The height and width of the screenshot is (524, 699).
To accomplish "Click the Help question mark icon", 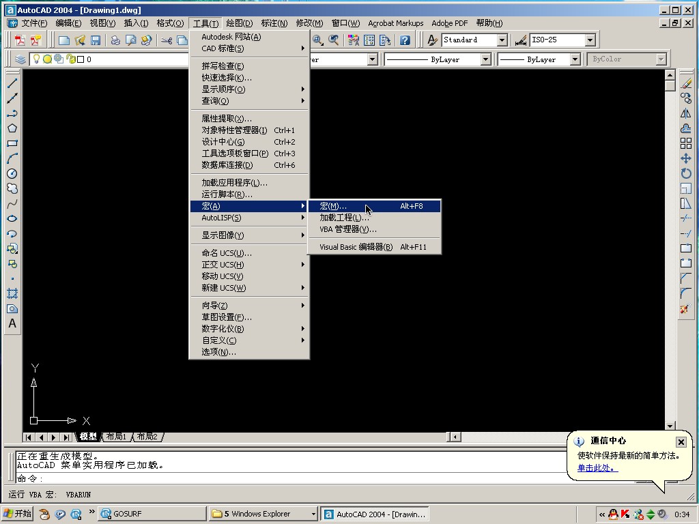I will pyautogui.click(x=405, y=40).
